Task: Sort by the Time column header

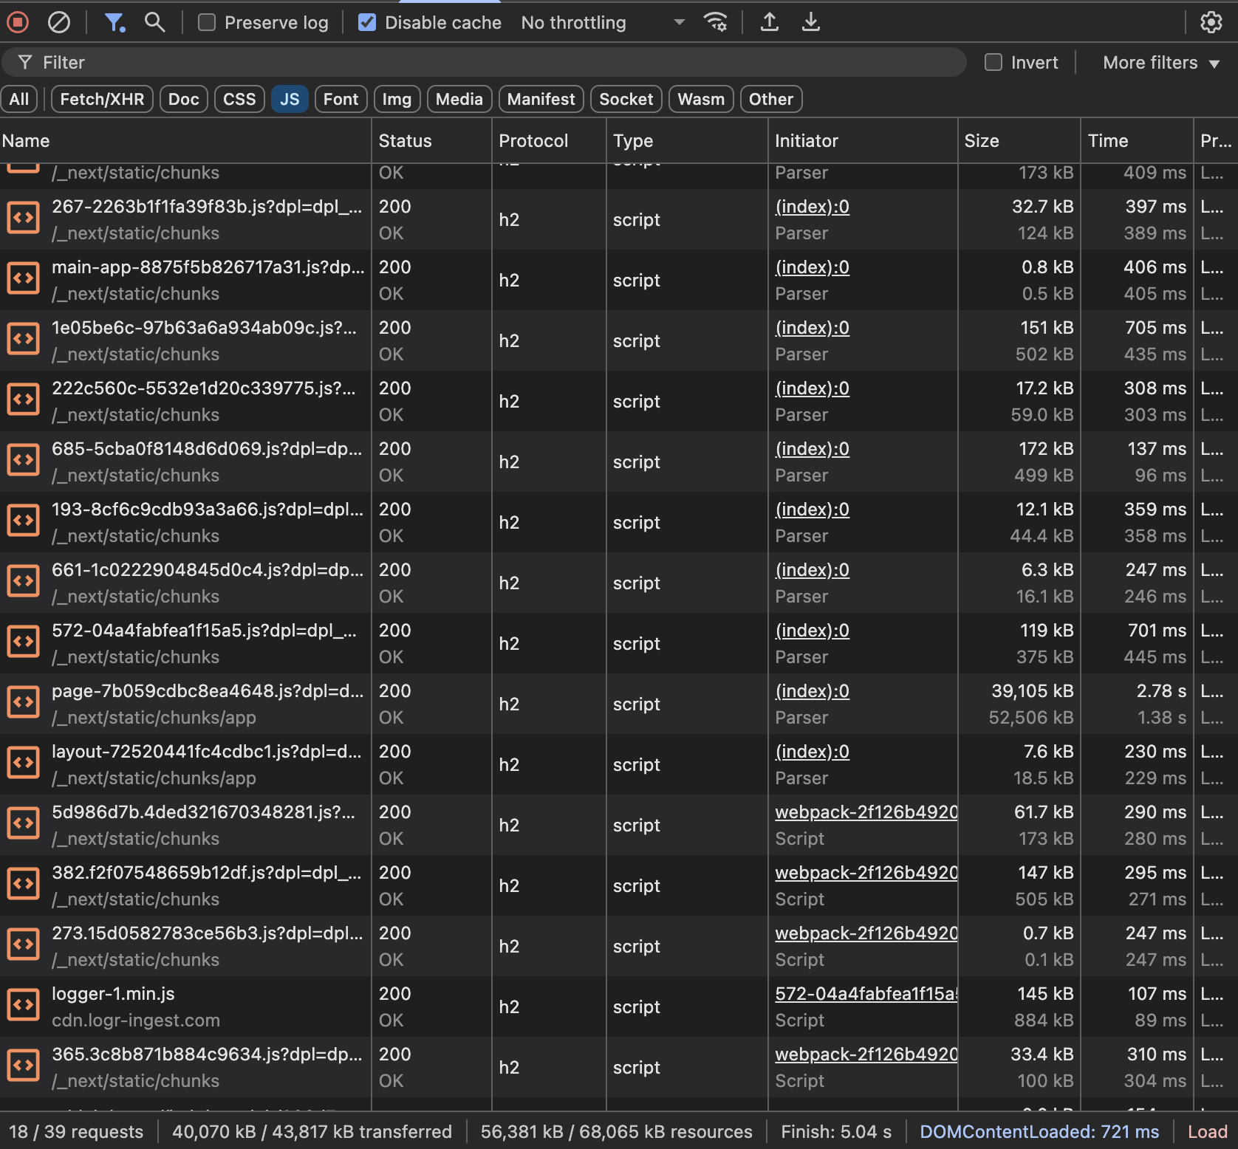Action: (x=1137, y=140)
